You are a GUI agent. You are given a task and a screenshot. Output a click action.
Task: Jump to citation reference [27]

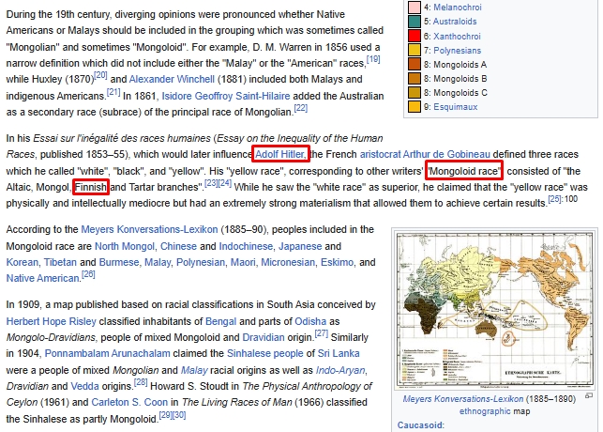(x=321, y=333)
